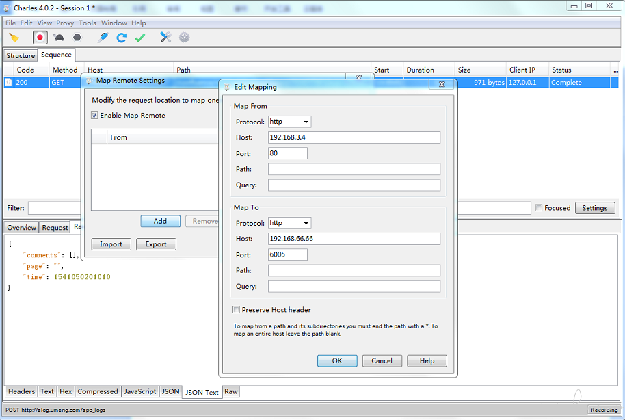Open the Map To protocol dropdown
Image resolution: width=625 pixels, height=420 pixels.
pyautogui.click(x=290, y=223)
